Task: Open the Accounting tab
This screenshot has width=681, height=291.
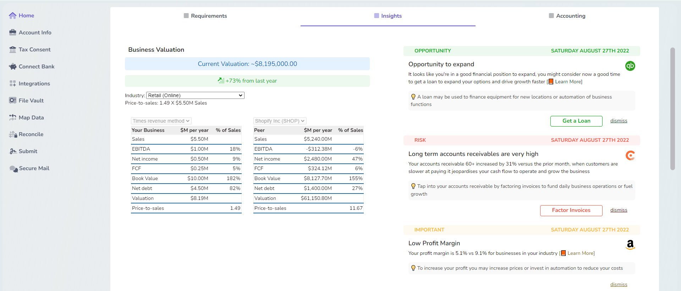Action: pyautogui.click(x=567, y=16)
